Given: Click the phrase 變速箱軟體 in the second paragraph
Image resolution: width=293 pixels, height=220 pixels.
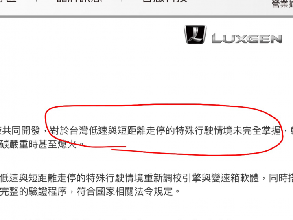Looking at the screenshot, I should pyautogui.click(x=235, y=178).
